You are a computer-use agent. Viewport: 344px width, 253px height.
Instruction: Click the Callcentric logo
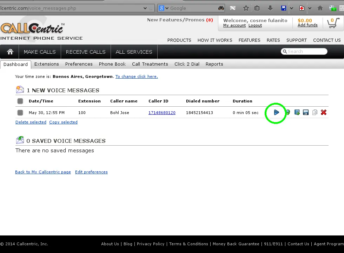tap(41, 31)
